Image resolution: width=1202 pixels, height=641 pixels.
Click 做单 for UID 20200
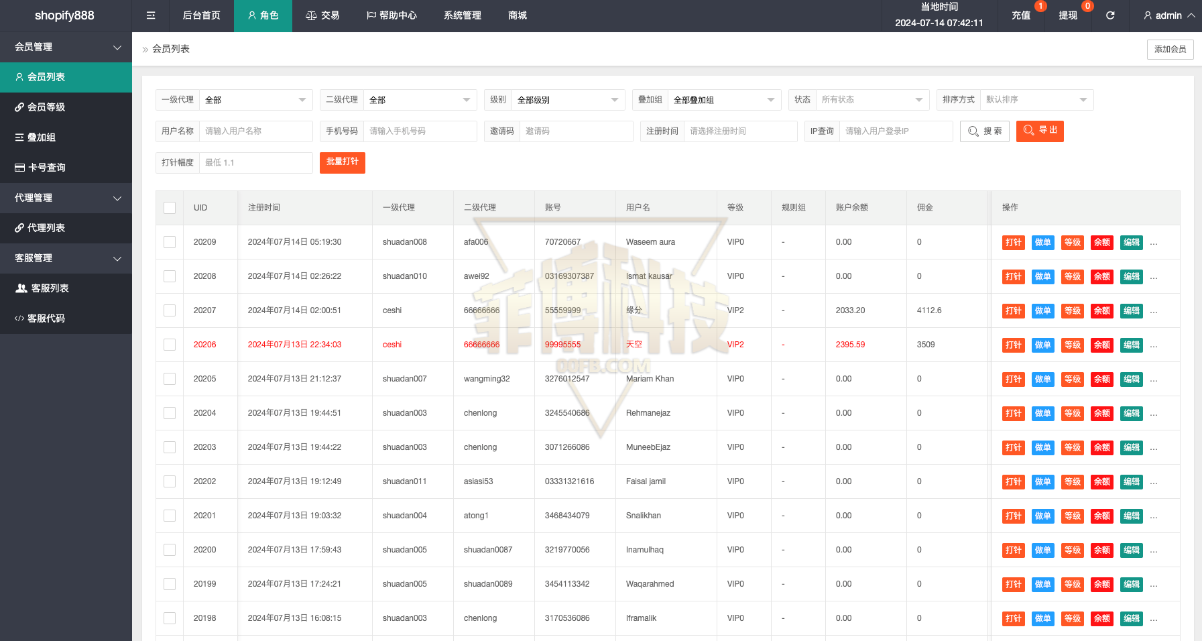1042,550
